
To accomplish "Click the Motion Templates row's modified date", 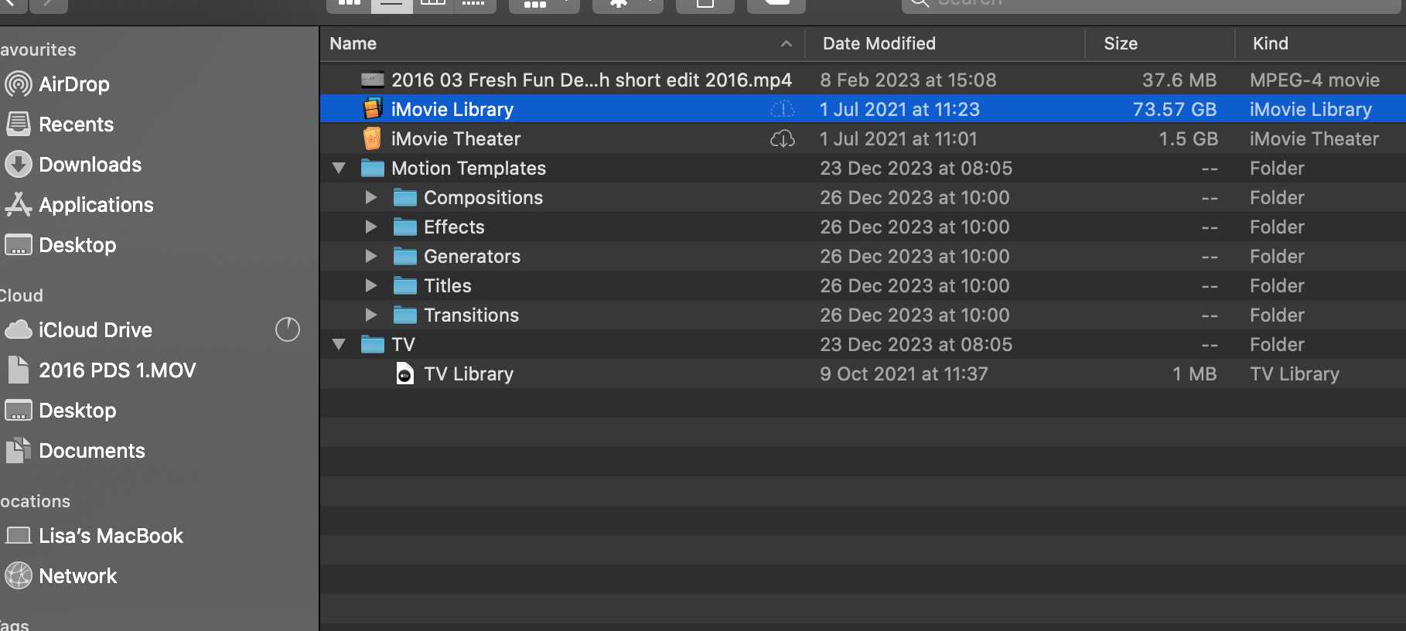I will [916, 168].
